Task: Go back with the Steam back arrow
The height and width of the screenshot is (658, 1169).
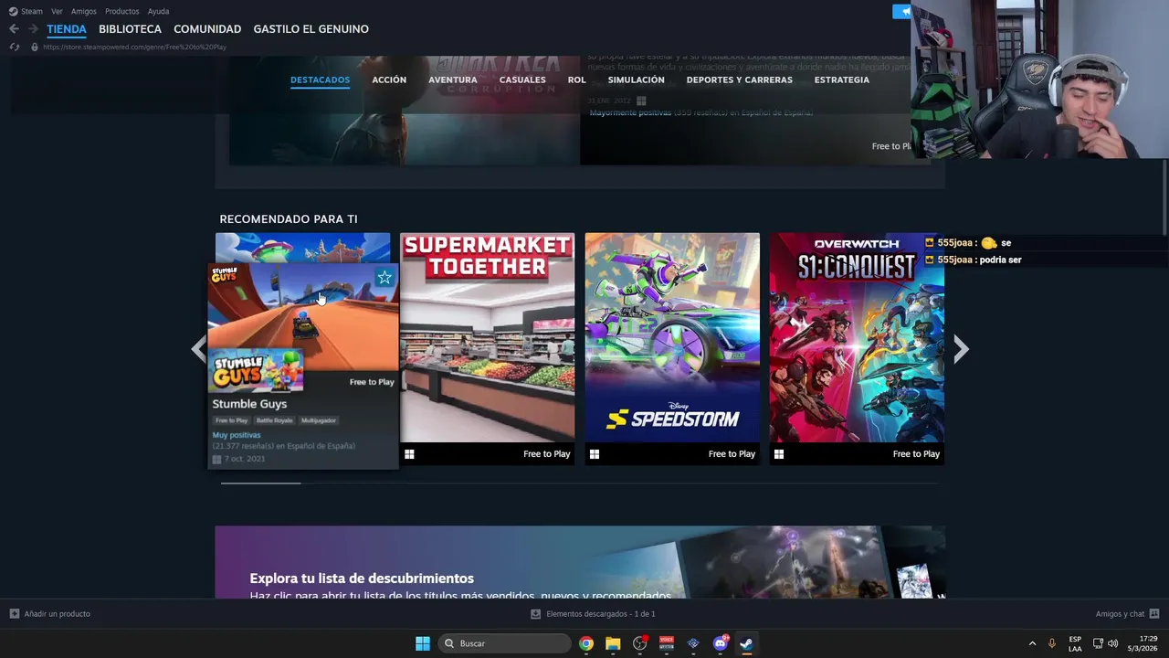Action: tap(14, 29)
